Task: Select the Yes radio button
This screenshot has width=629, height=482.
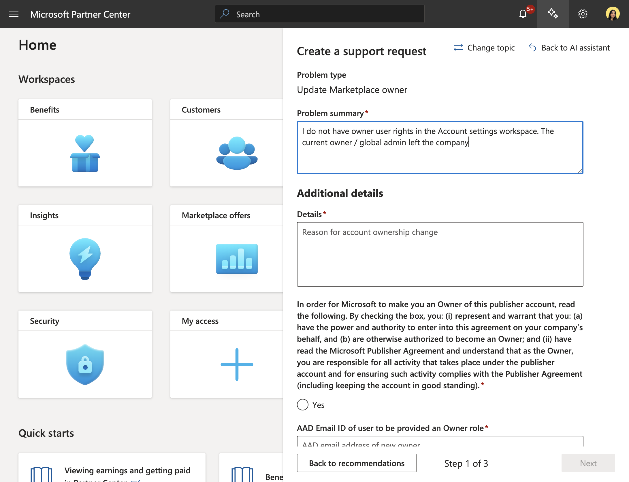Action: (303, 405)
